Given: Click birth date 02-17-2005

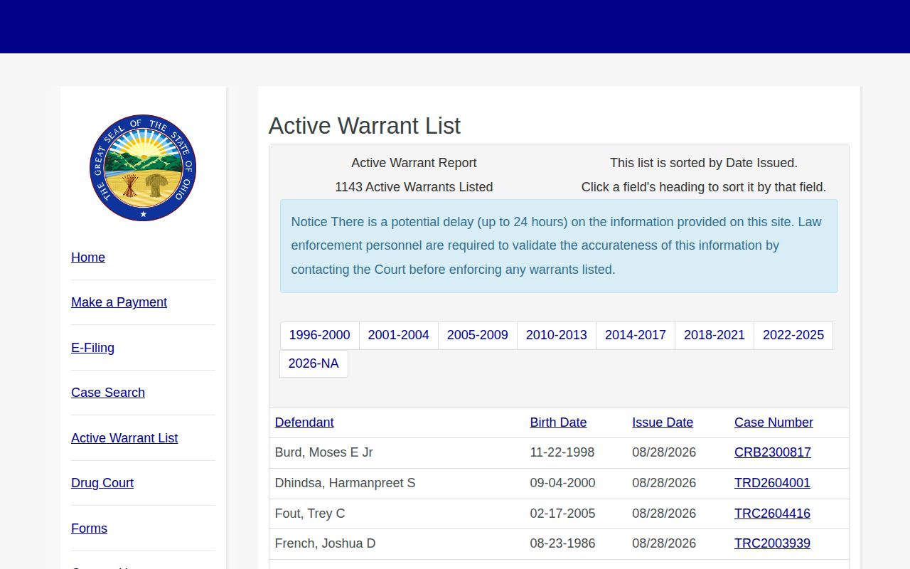Looking at the screenshot, I should coord(562,514).
